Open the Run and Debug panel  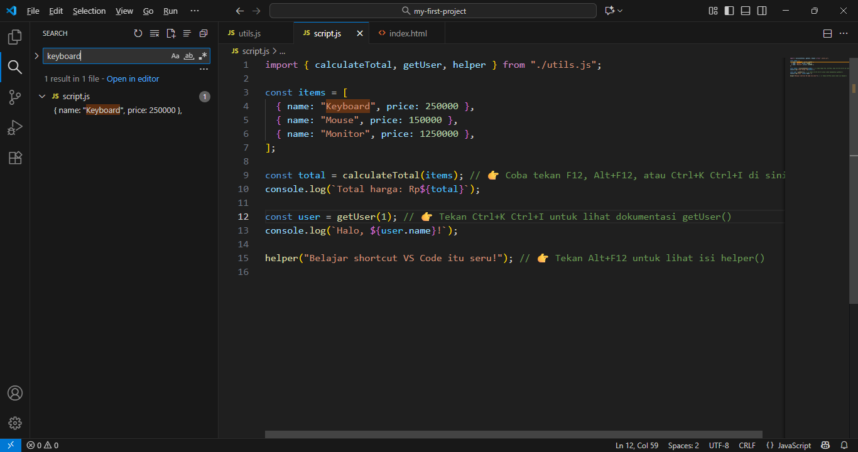(x=14, y=127)
